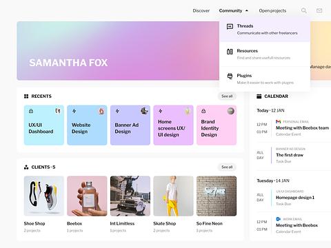
Task: Open the Discover menu item
Action: click(x=201, y=10)
